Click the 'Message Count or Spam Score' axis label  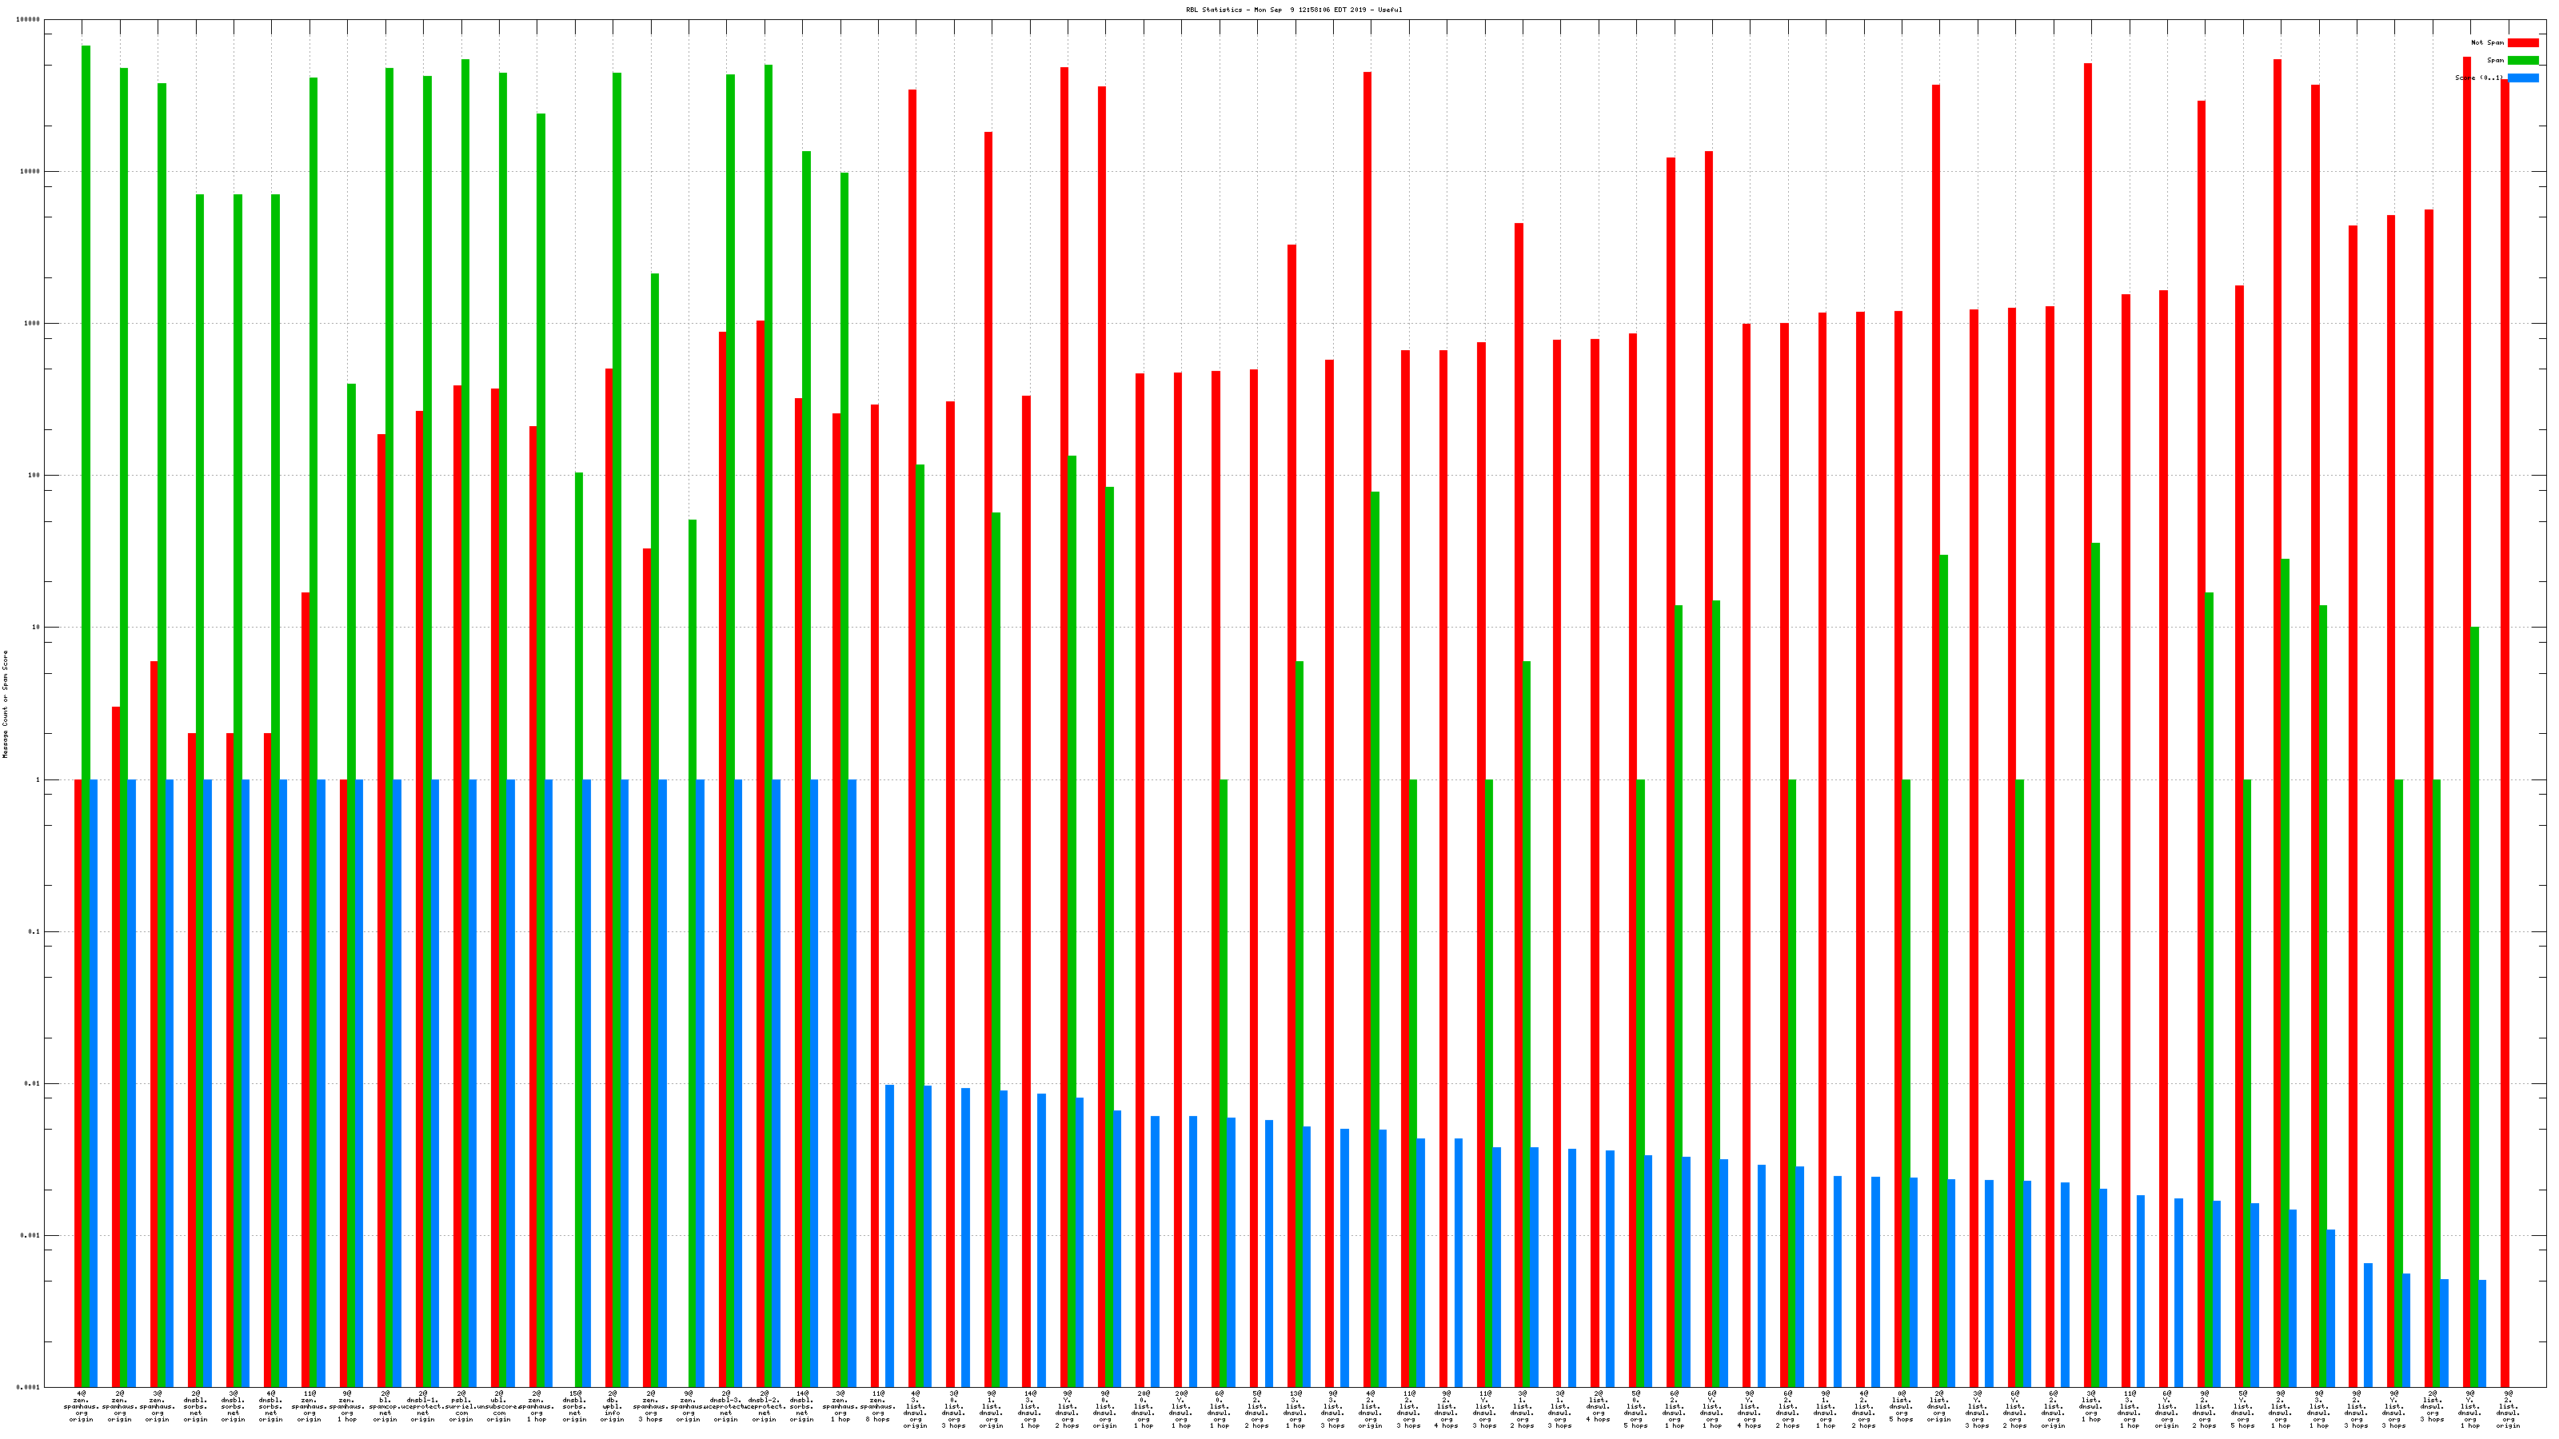tap(5, 704)
